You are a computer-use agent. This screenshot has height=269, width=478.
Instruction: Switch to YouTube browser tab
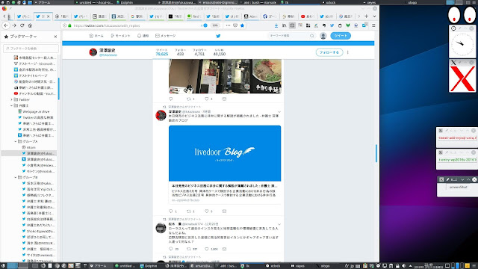(x=308, y=16)
